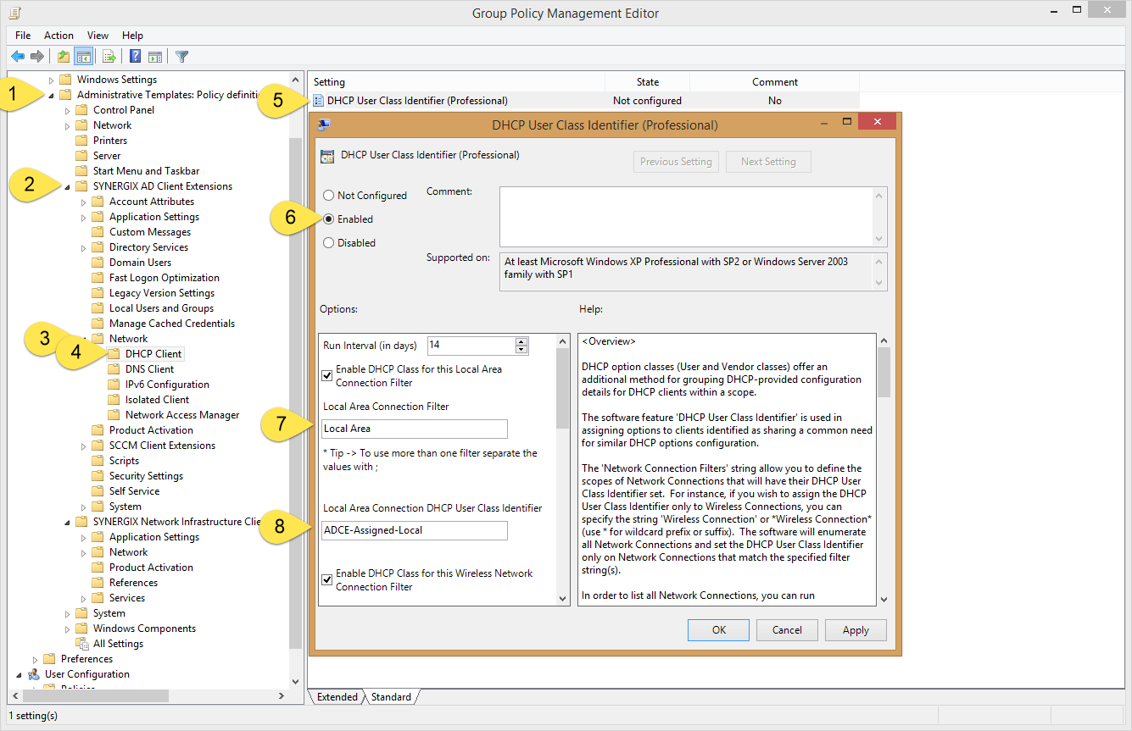
Task: Select the Disabled radio button
Action: 328,243
